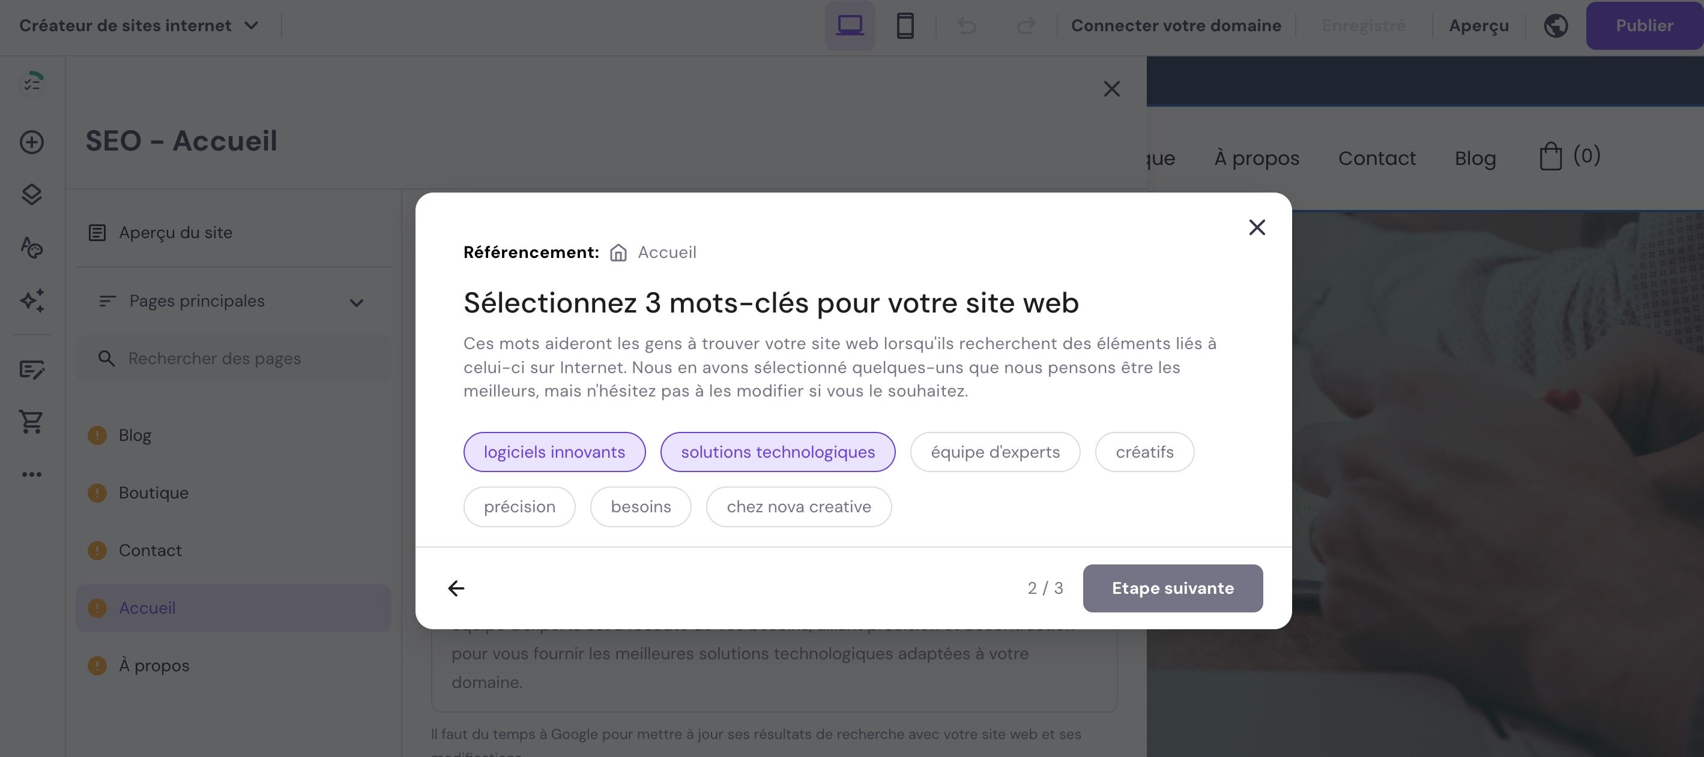1704x757 pixels.
Task: Select the desktop preview icon
Action: pyautogui.click(x=850, y=25)
